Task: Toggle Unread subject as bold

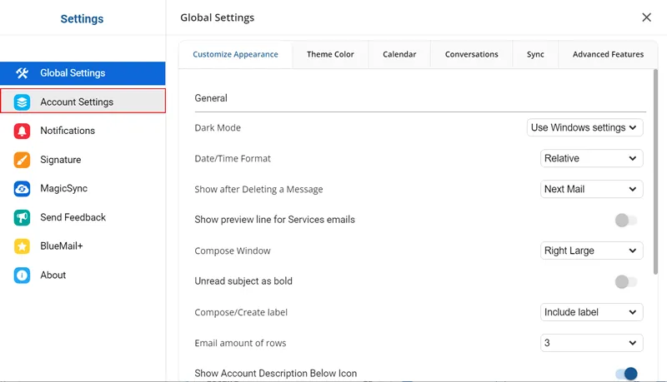Action: (625, 282)
